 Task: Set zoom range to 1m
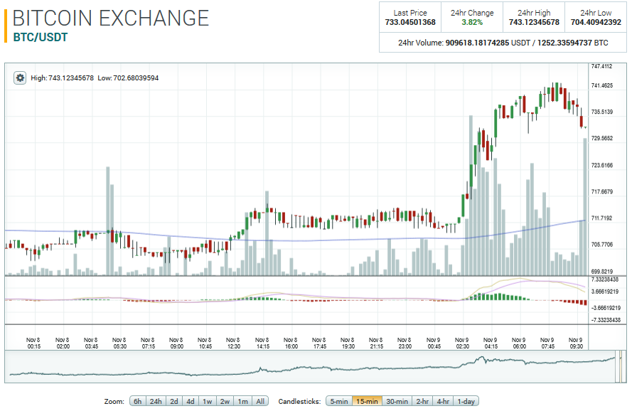pyautogui.click(x=242, y=402)
